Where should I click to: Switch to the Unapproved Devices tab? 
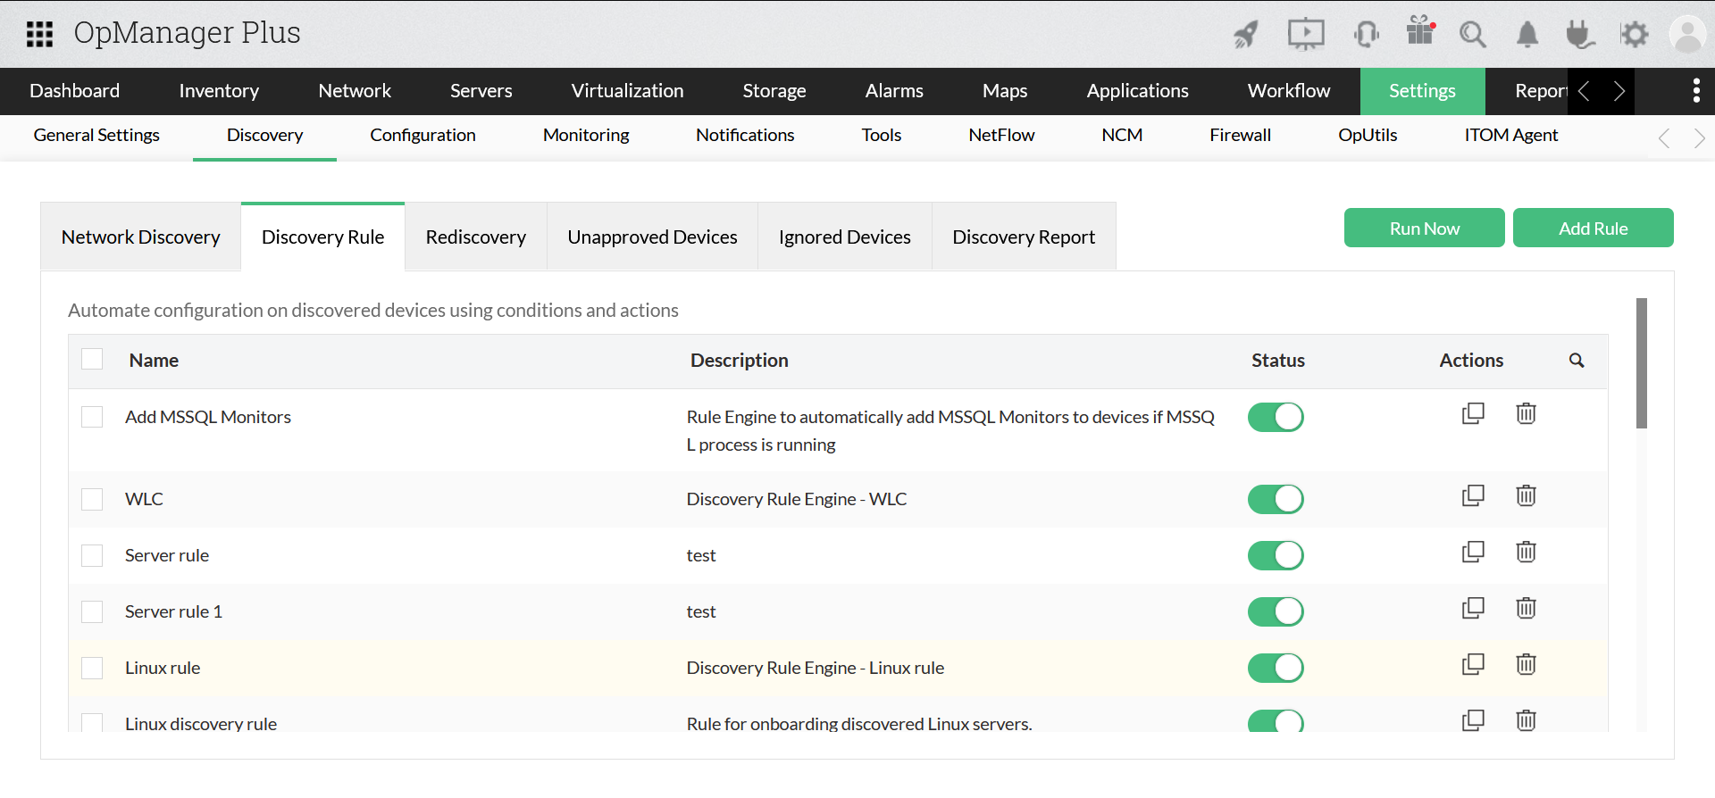tap(652, 237)
